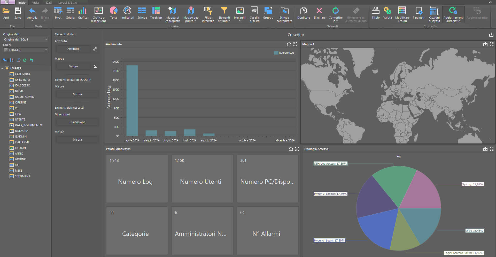Image resolution: width=496 pixels, height=257 pixels.
Task: Add a Grafico a dispersione item
Action: tap(99, 15)
